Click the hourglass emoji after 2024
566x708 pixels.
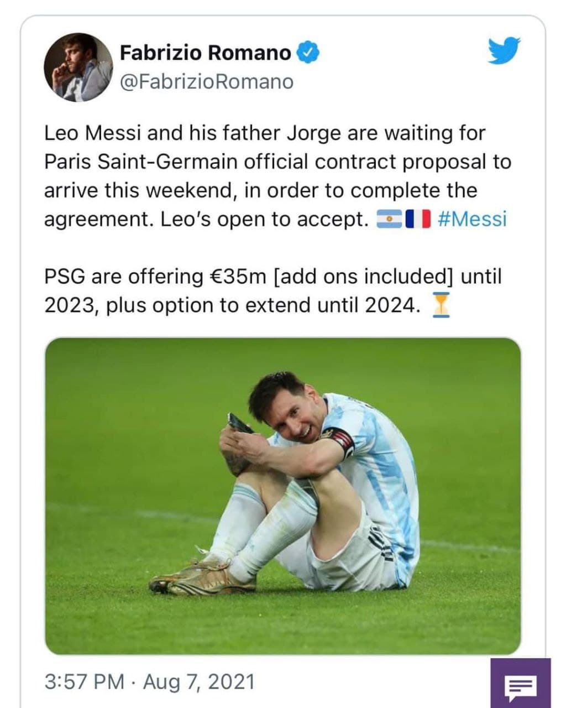[440, 305]
